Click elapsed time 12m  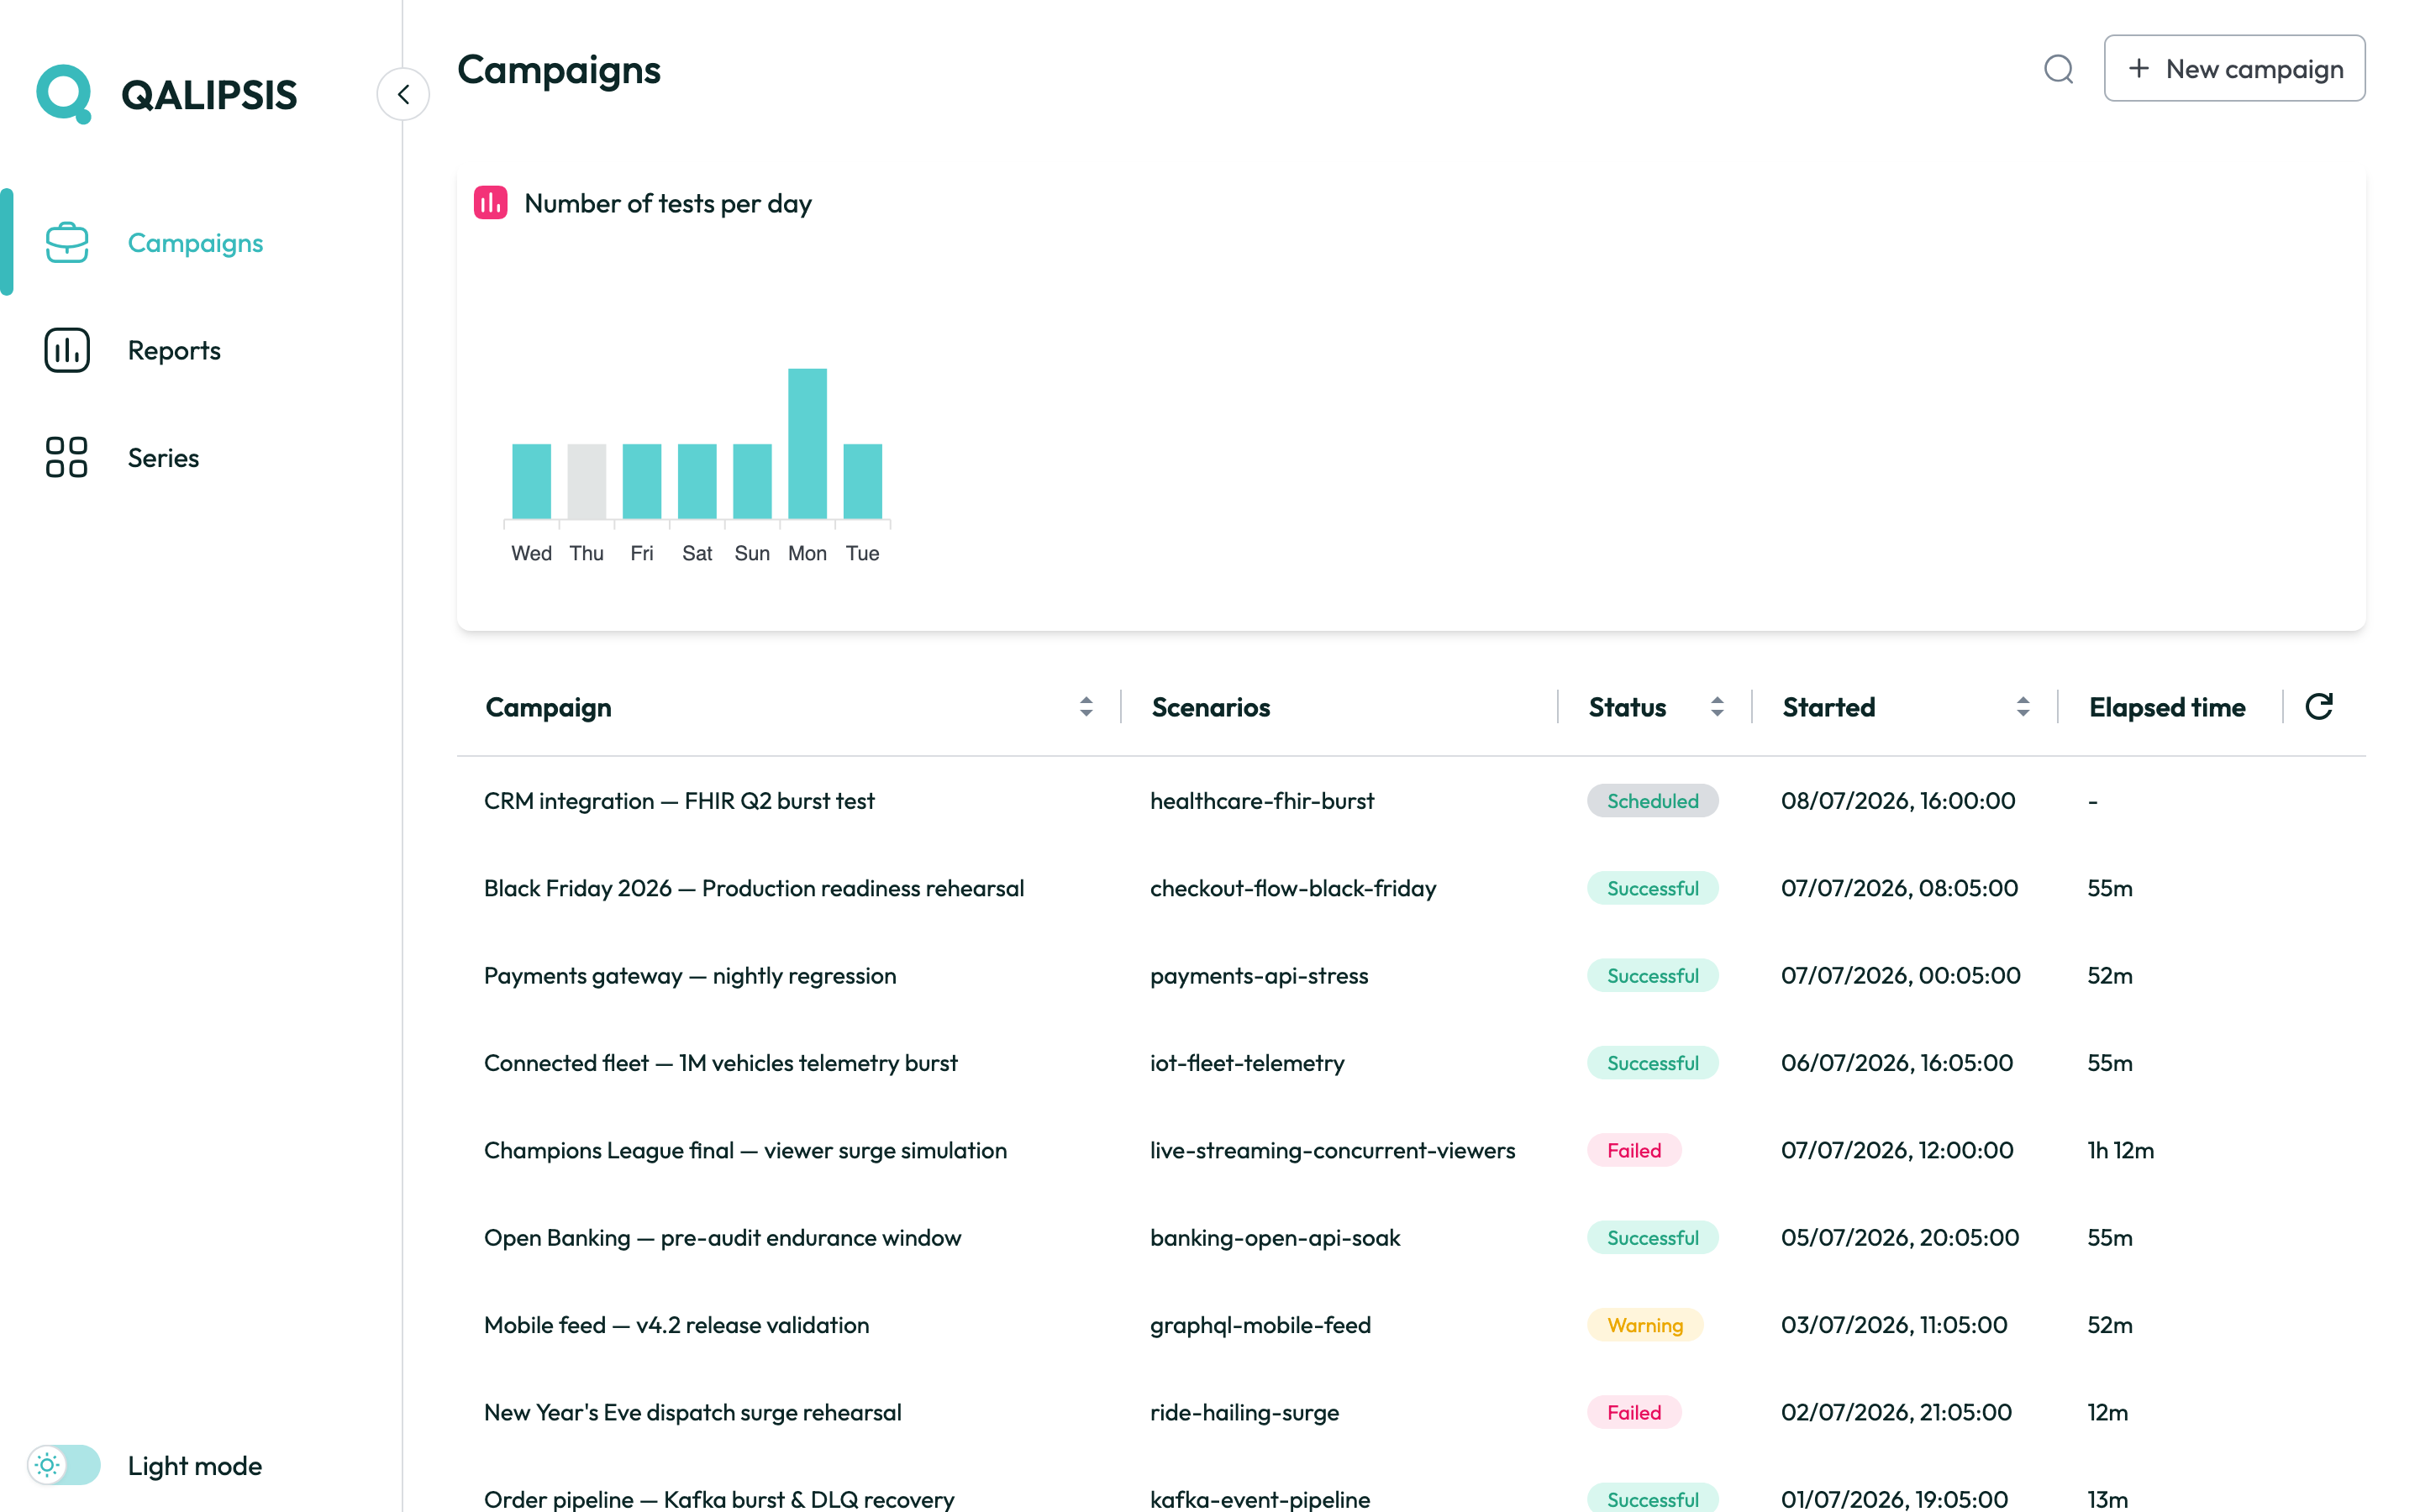click(2107, 1412)
